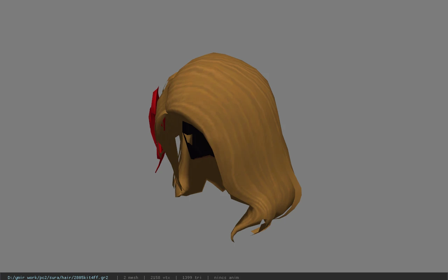This screenshot has height=280, width=448.
Task: Click the '1399 tri' triangle count
Action: pyautogui.click(x=192, y=278)
